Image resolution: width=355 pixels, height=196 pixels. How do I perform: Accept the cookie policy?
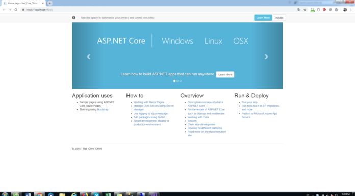pyautogui.click(x=279, y=18)
